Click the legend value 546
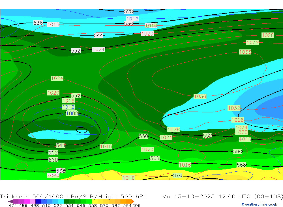This screenshot has height=207, width=283. click(x=81, y=206)
